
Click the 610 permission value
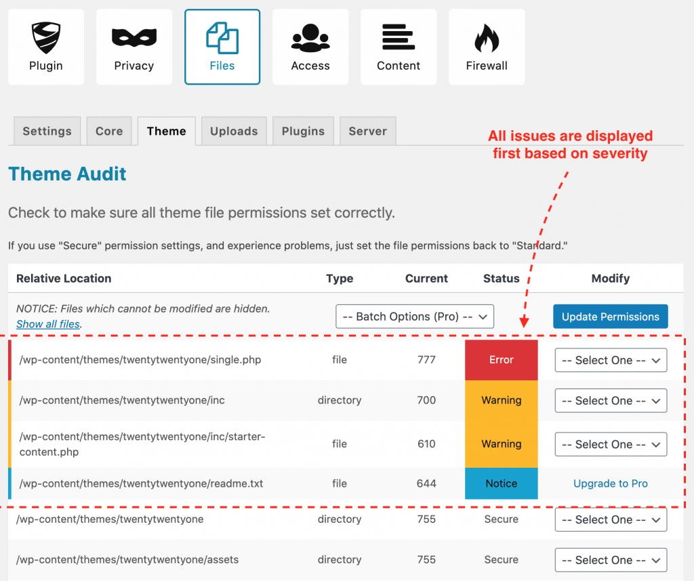pos(427,444)
